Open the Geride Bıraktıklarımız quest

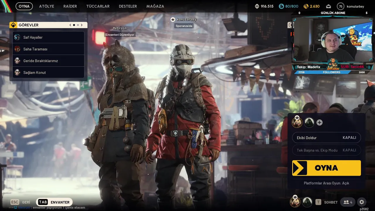click(x=49, y=61)
